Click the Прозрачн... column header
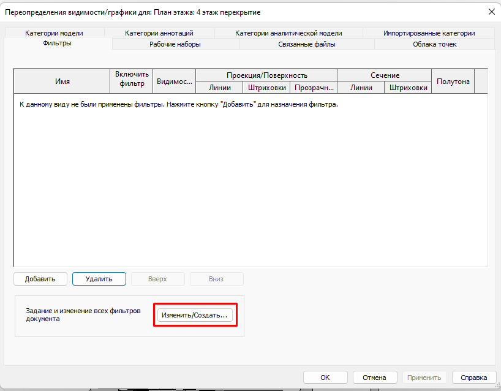The width and height of the screenshot is (501, 391). [x=314, y=88]
